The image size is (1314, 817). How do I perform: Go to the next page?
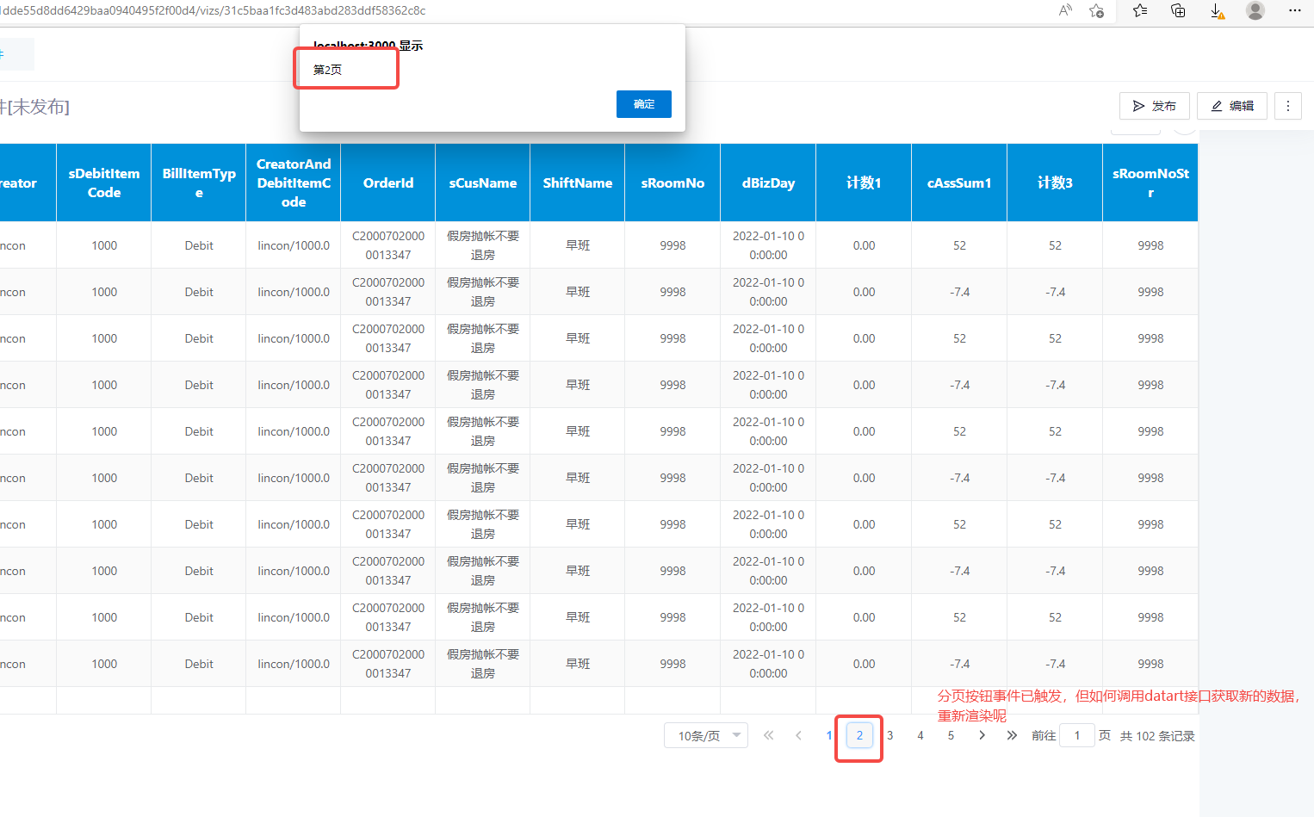(982, 735)
